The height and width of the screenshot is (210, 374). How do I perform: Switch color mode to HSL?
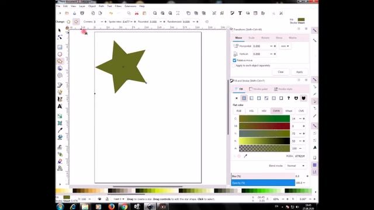(x=251, y=111)
